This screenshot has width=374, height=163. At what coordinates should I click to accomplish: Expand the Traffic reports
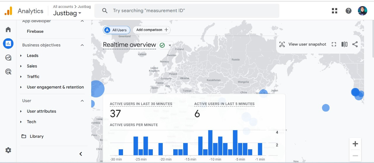21,77
